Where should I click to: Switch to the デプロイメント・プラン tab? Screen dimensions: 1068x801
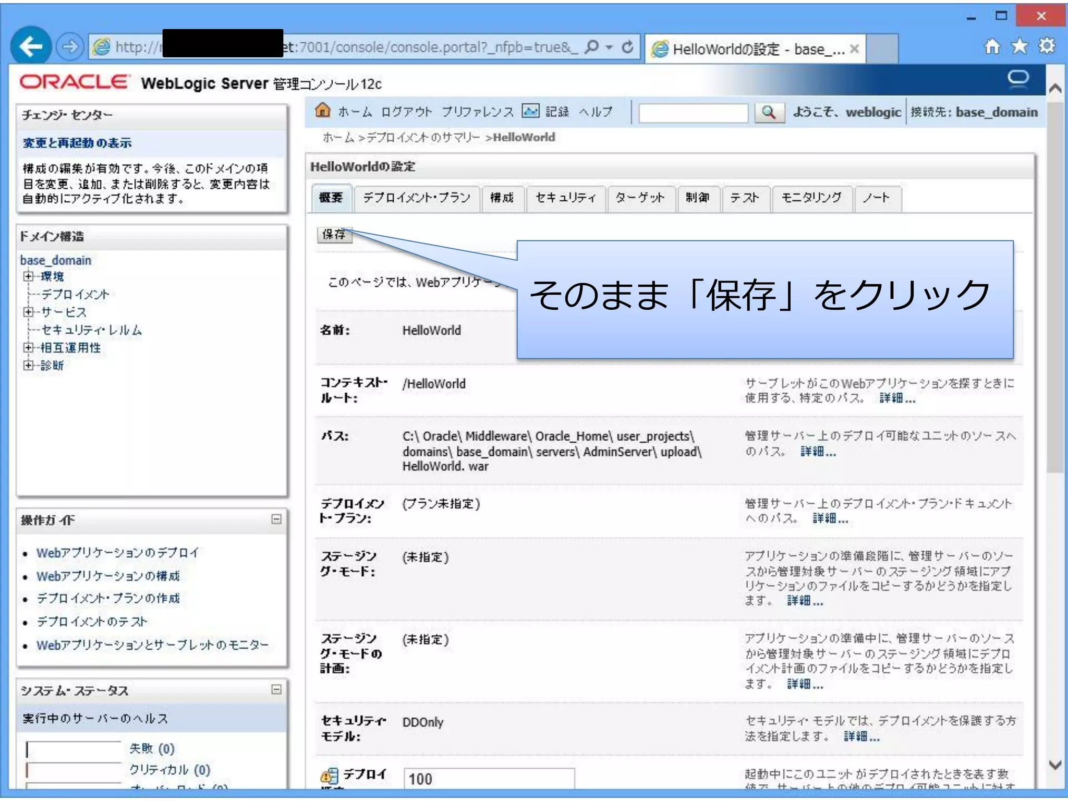pyautogui.click(x=417, y=198)
